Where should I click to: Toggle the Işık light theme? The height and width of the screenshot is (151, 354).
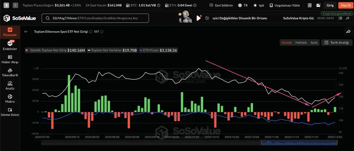259,5
